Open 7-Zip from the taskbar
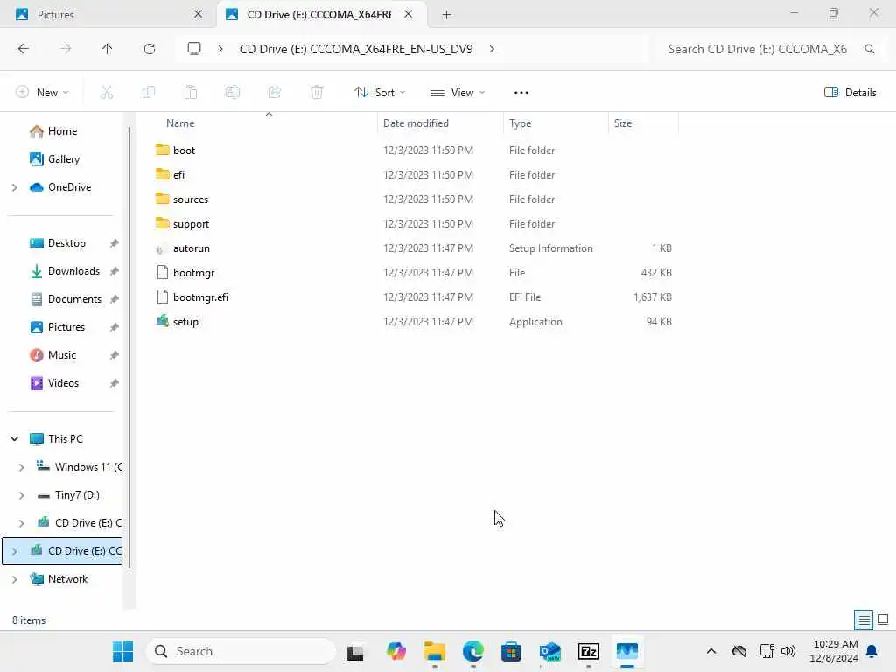The width and height of the screenshot is (896, 672). [x=589, y=651]
